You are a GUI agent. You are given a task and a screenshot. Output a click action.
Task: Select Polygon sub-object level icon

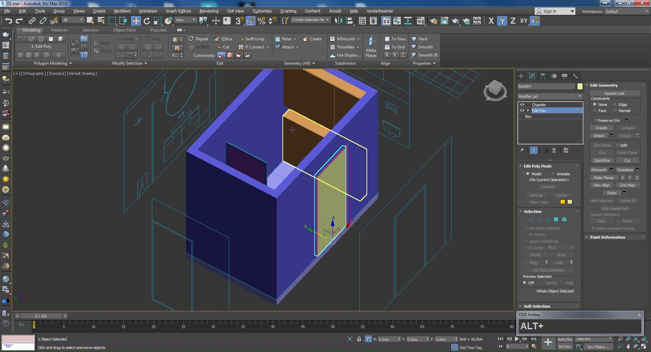[556, 220]
